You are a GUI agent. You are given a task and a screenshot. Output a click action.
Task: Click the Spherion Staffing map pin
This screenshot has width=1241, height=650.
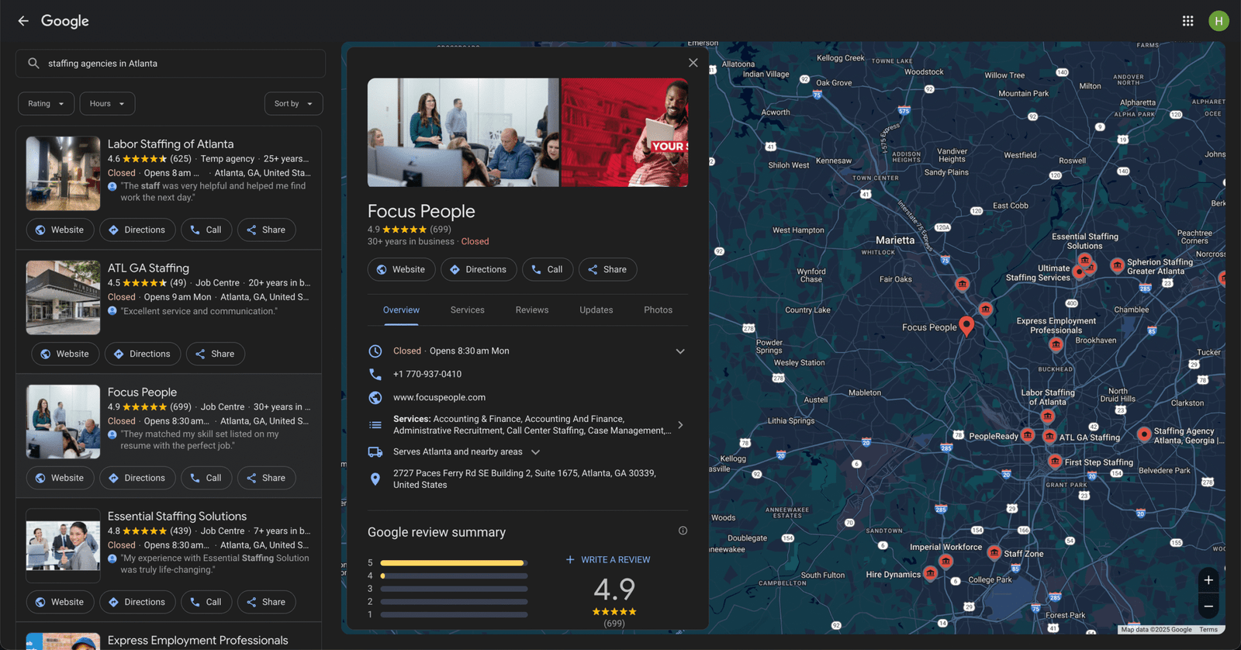(x=1117, y=265)
